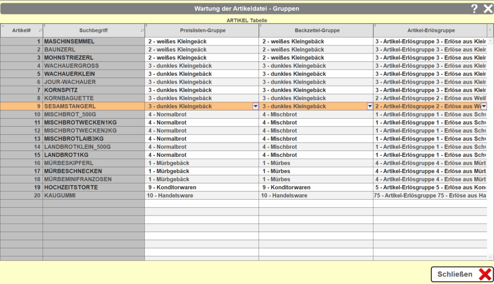Select the MISCHBROT_500G article
494x284 pixels.
(94, 115)
